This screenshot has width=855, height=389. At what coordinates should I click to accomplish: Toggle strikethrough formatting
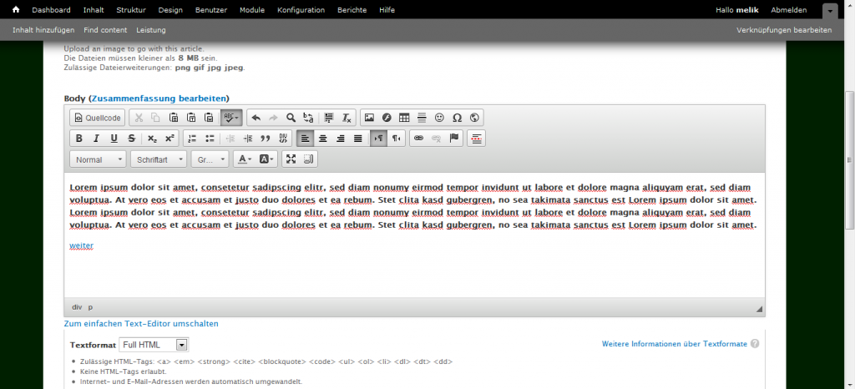tap(131, 139)
